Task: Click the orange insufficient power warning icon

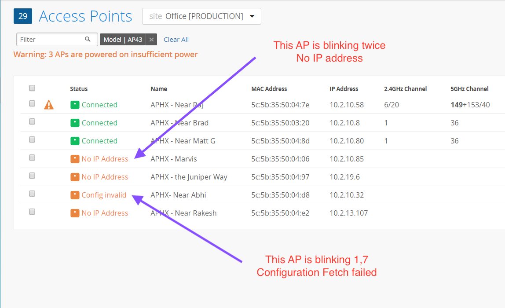Action: pyautogui.click(x=49, y=105)
